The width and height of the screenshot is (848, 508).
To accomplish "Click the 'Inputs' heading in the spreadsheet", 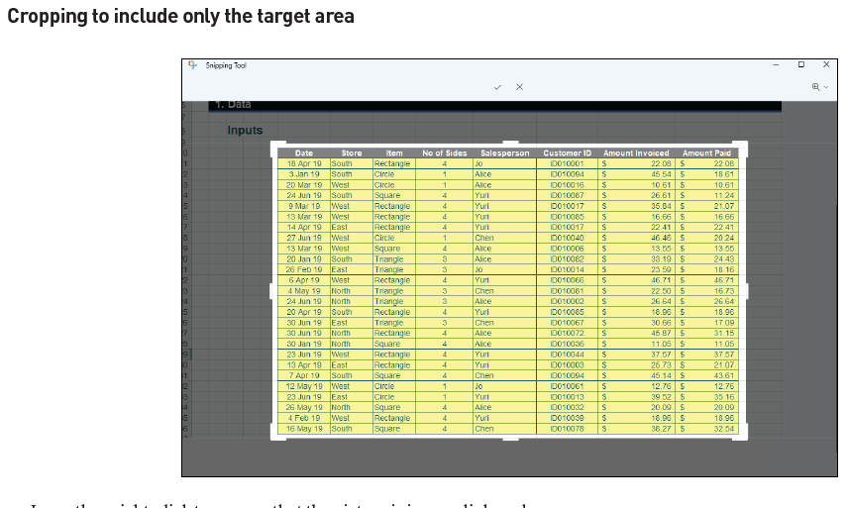I will pyautogui.click(x=245, y=131).
